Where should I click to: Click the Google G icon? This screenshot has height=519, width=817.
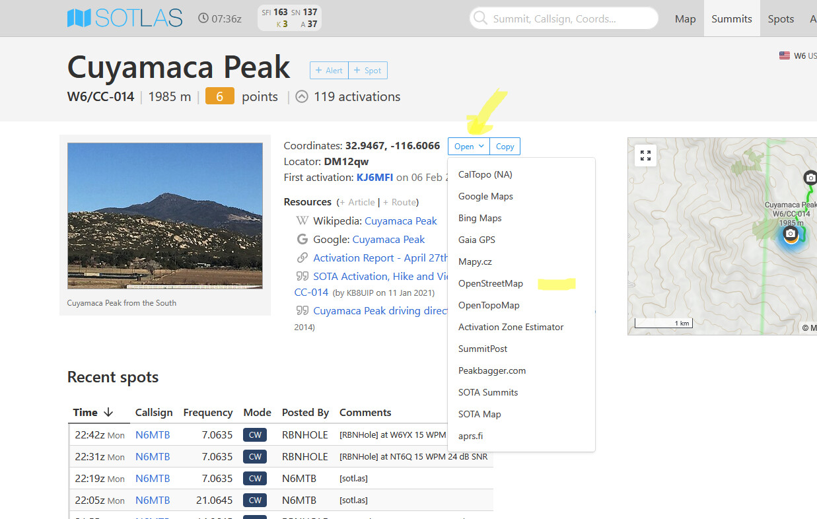pyautogui.click(x=302, y=239)
